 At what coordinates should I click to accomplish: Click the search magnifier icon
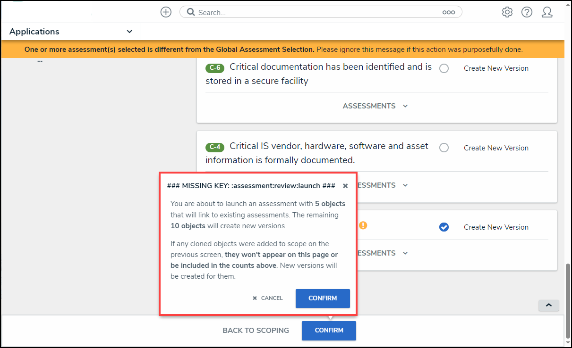tap(191, 12)
